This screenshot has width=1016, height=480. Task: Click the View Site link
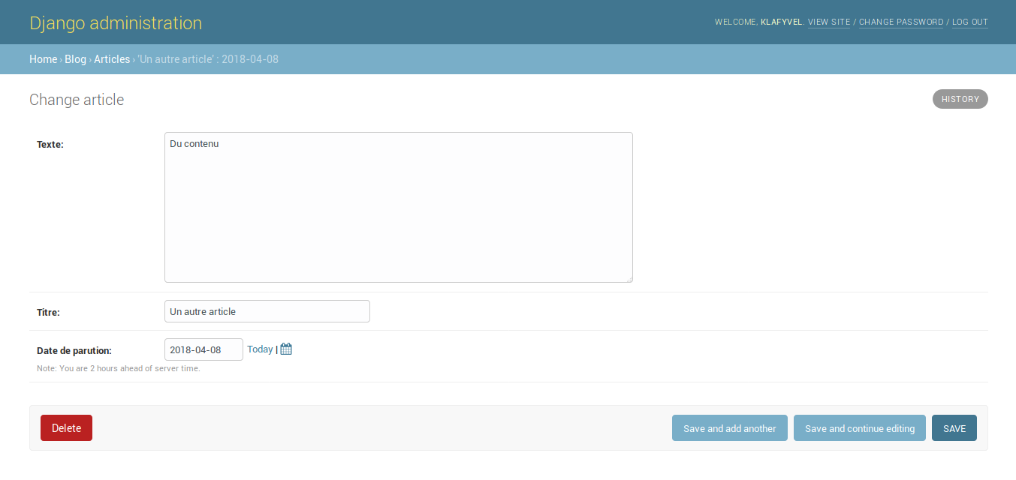click(829, 22)
